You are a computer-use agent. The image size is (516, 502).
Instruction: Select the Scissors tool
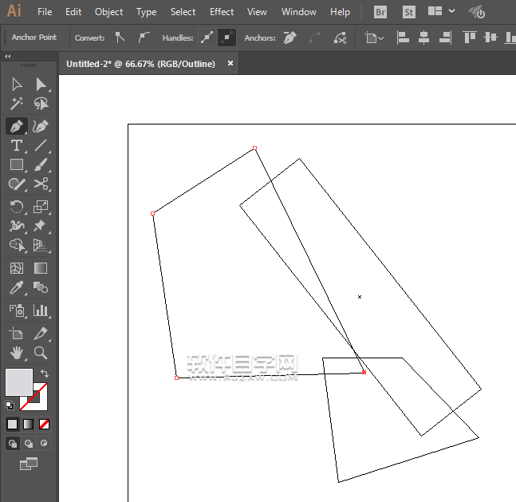(41, 185)
